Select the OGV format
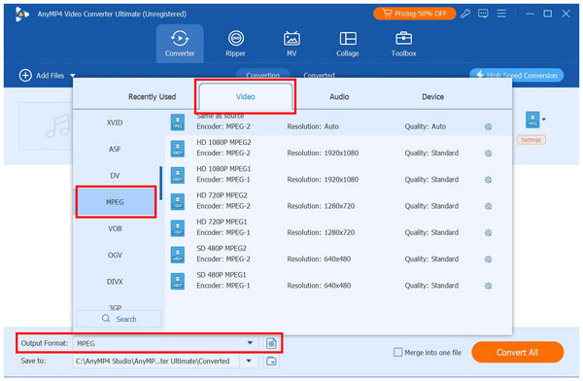The image size is (583, 381). [115, 255]
